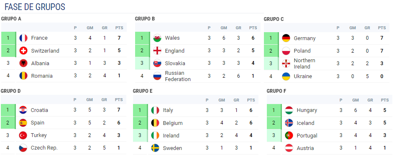
Task: Select the Hungary flag icon
Action: (x=289, y=110)
